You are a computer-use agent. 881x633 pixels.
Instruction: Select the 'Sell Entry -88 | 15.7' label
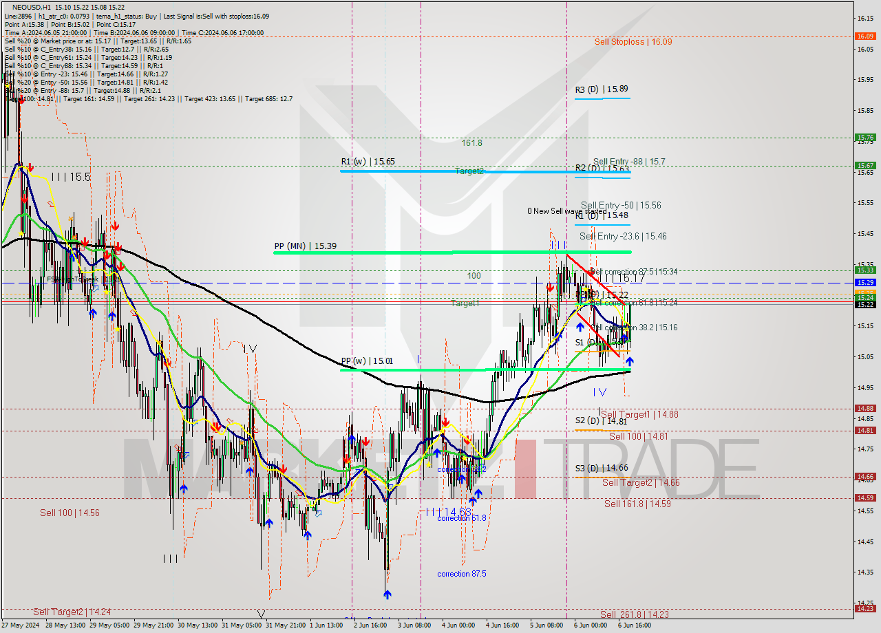point(629,162)
